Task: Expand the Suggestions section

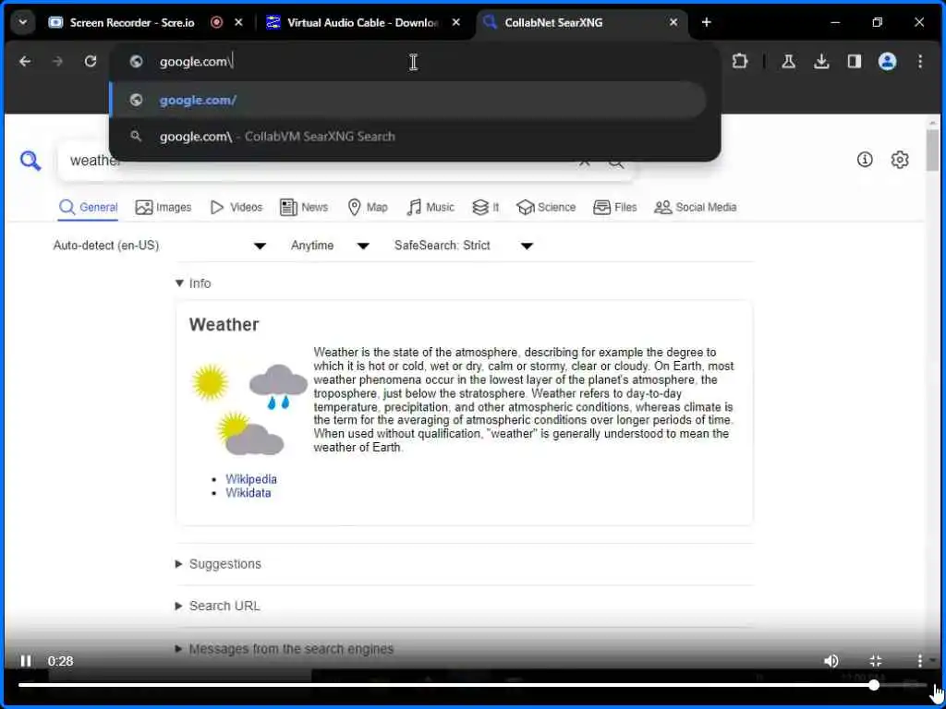Action: pyautogui.click(x=218, y=564)
